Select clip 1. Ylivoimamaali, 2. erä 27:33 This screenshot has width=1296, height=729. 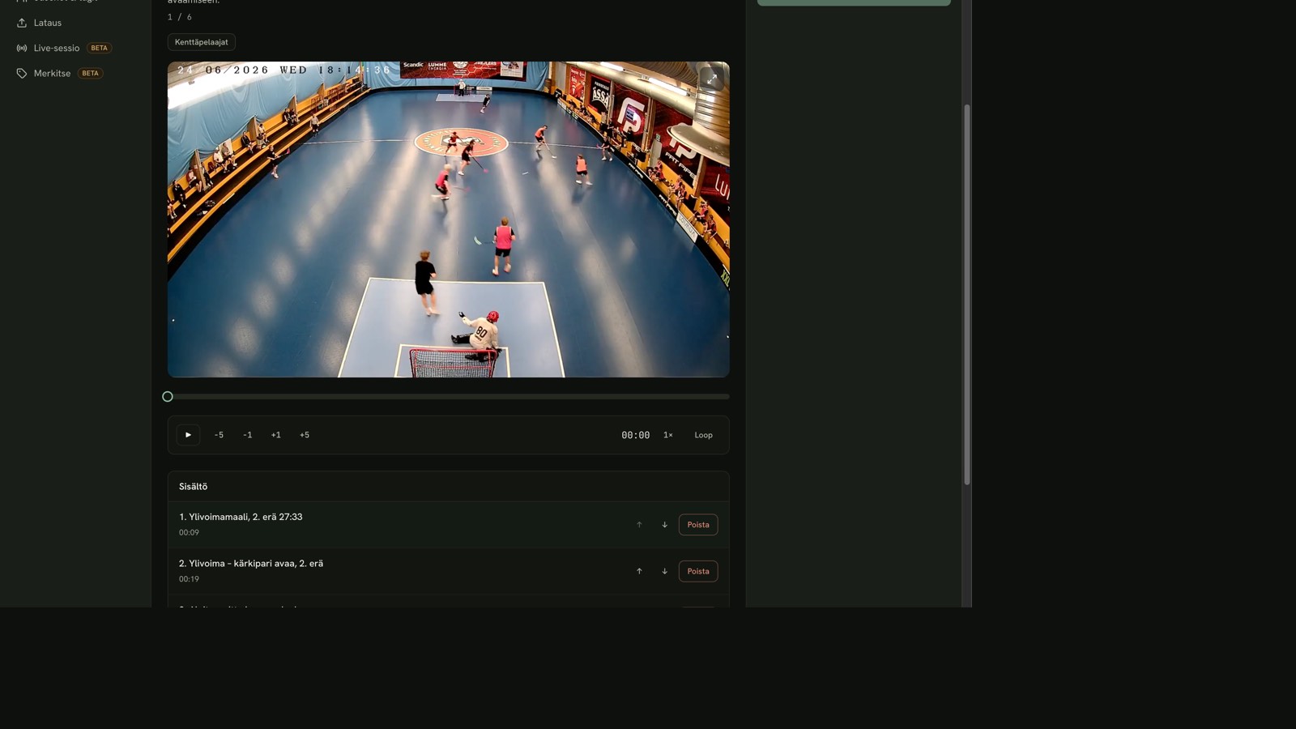pyautogui.click(x=448, y=525)
